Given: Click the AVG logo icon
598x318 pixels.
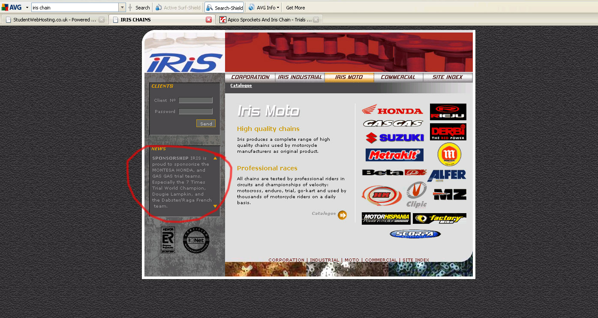Looking at the screenshot, I should coord(12,7).
